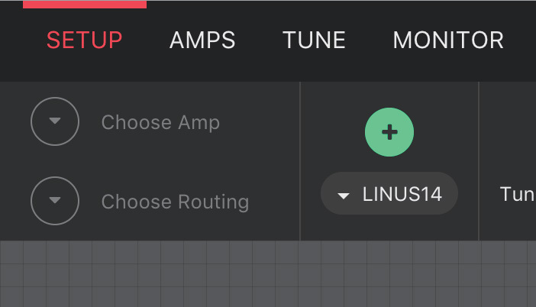This screenshot has width=536, height=307.
Task: Click the Choose Routing label text
Action: [175, 202]
